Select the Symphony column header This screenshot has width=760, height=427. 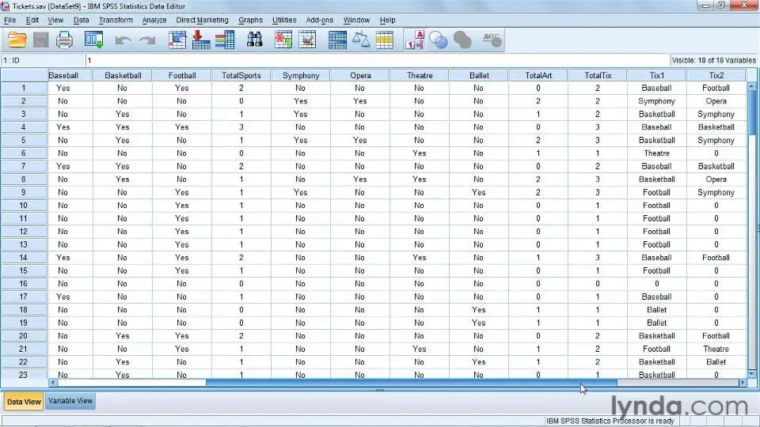[301, 76]
